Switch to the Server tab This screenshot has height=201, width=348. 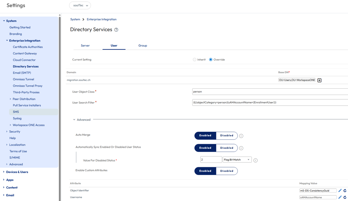(85, 45)
